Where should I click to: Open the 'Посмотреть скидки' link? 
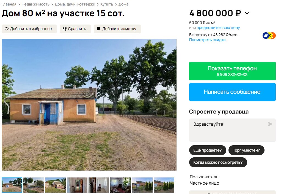(x=207, y=40)
